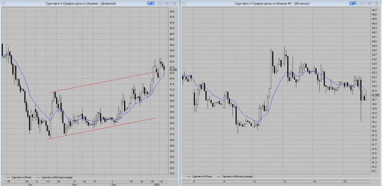The height and width of the screenshot is (186, 382).
Task: Minimize the 60 минут chart window
Action: 363,3
